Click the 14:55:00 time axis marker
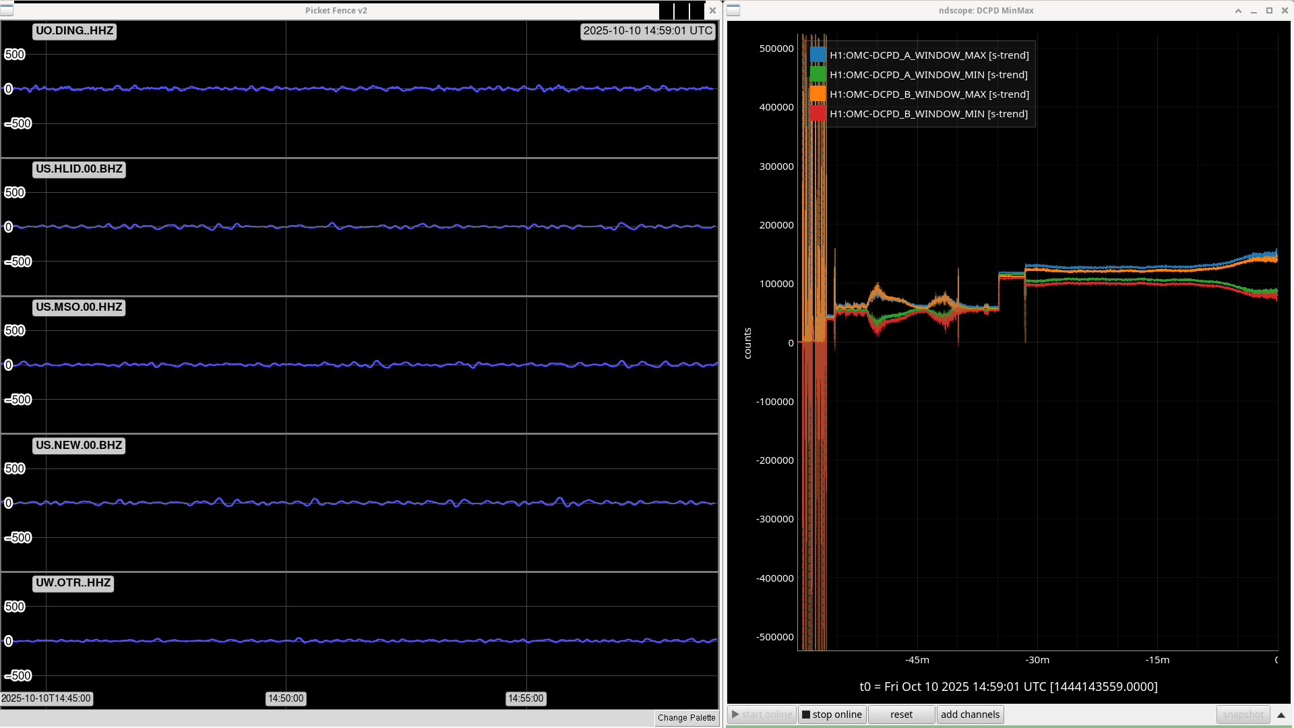 (526, 698)
